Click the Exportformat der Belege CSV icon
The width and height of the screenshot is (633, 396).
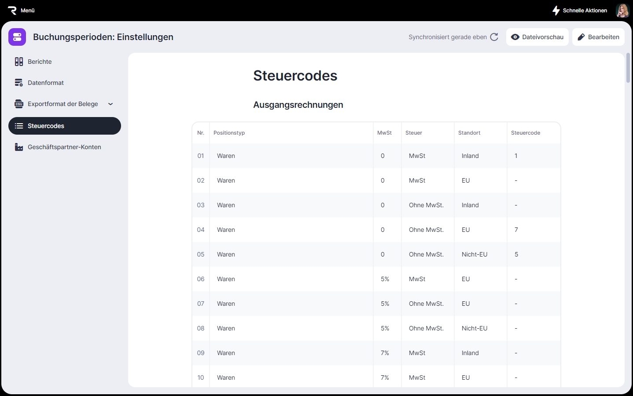(x=18, y=104)
